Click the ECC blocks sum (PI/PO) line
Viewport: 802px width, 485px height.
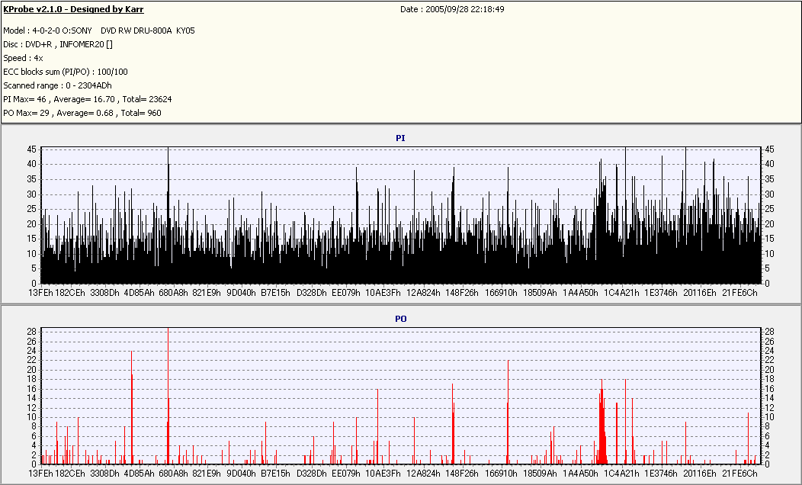66,72
